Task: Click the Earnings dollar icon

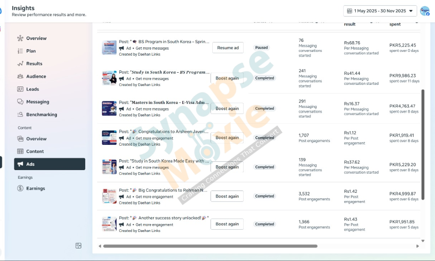Action: click(20, 188)
